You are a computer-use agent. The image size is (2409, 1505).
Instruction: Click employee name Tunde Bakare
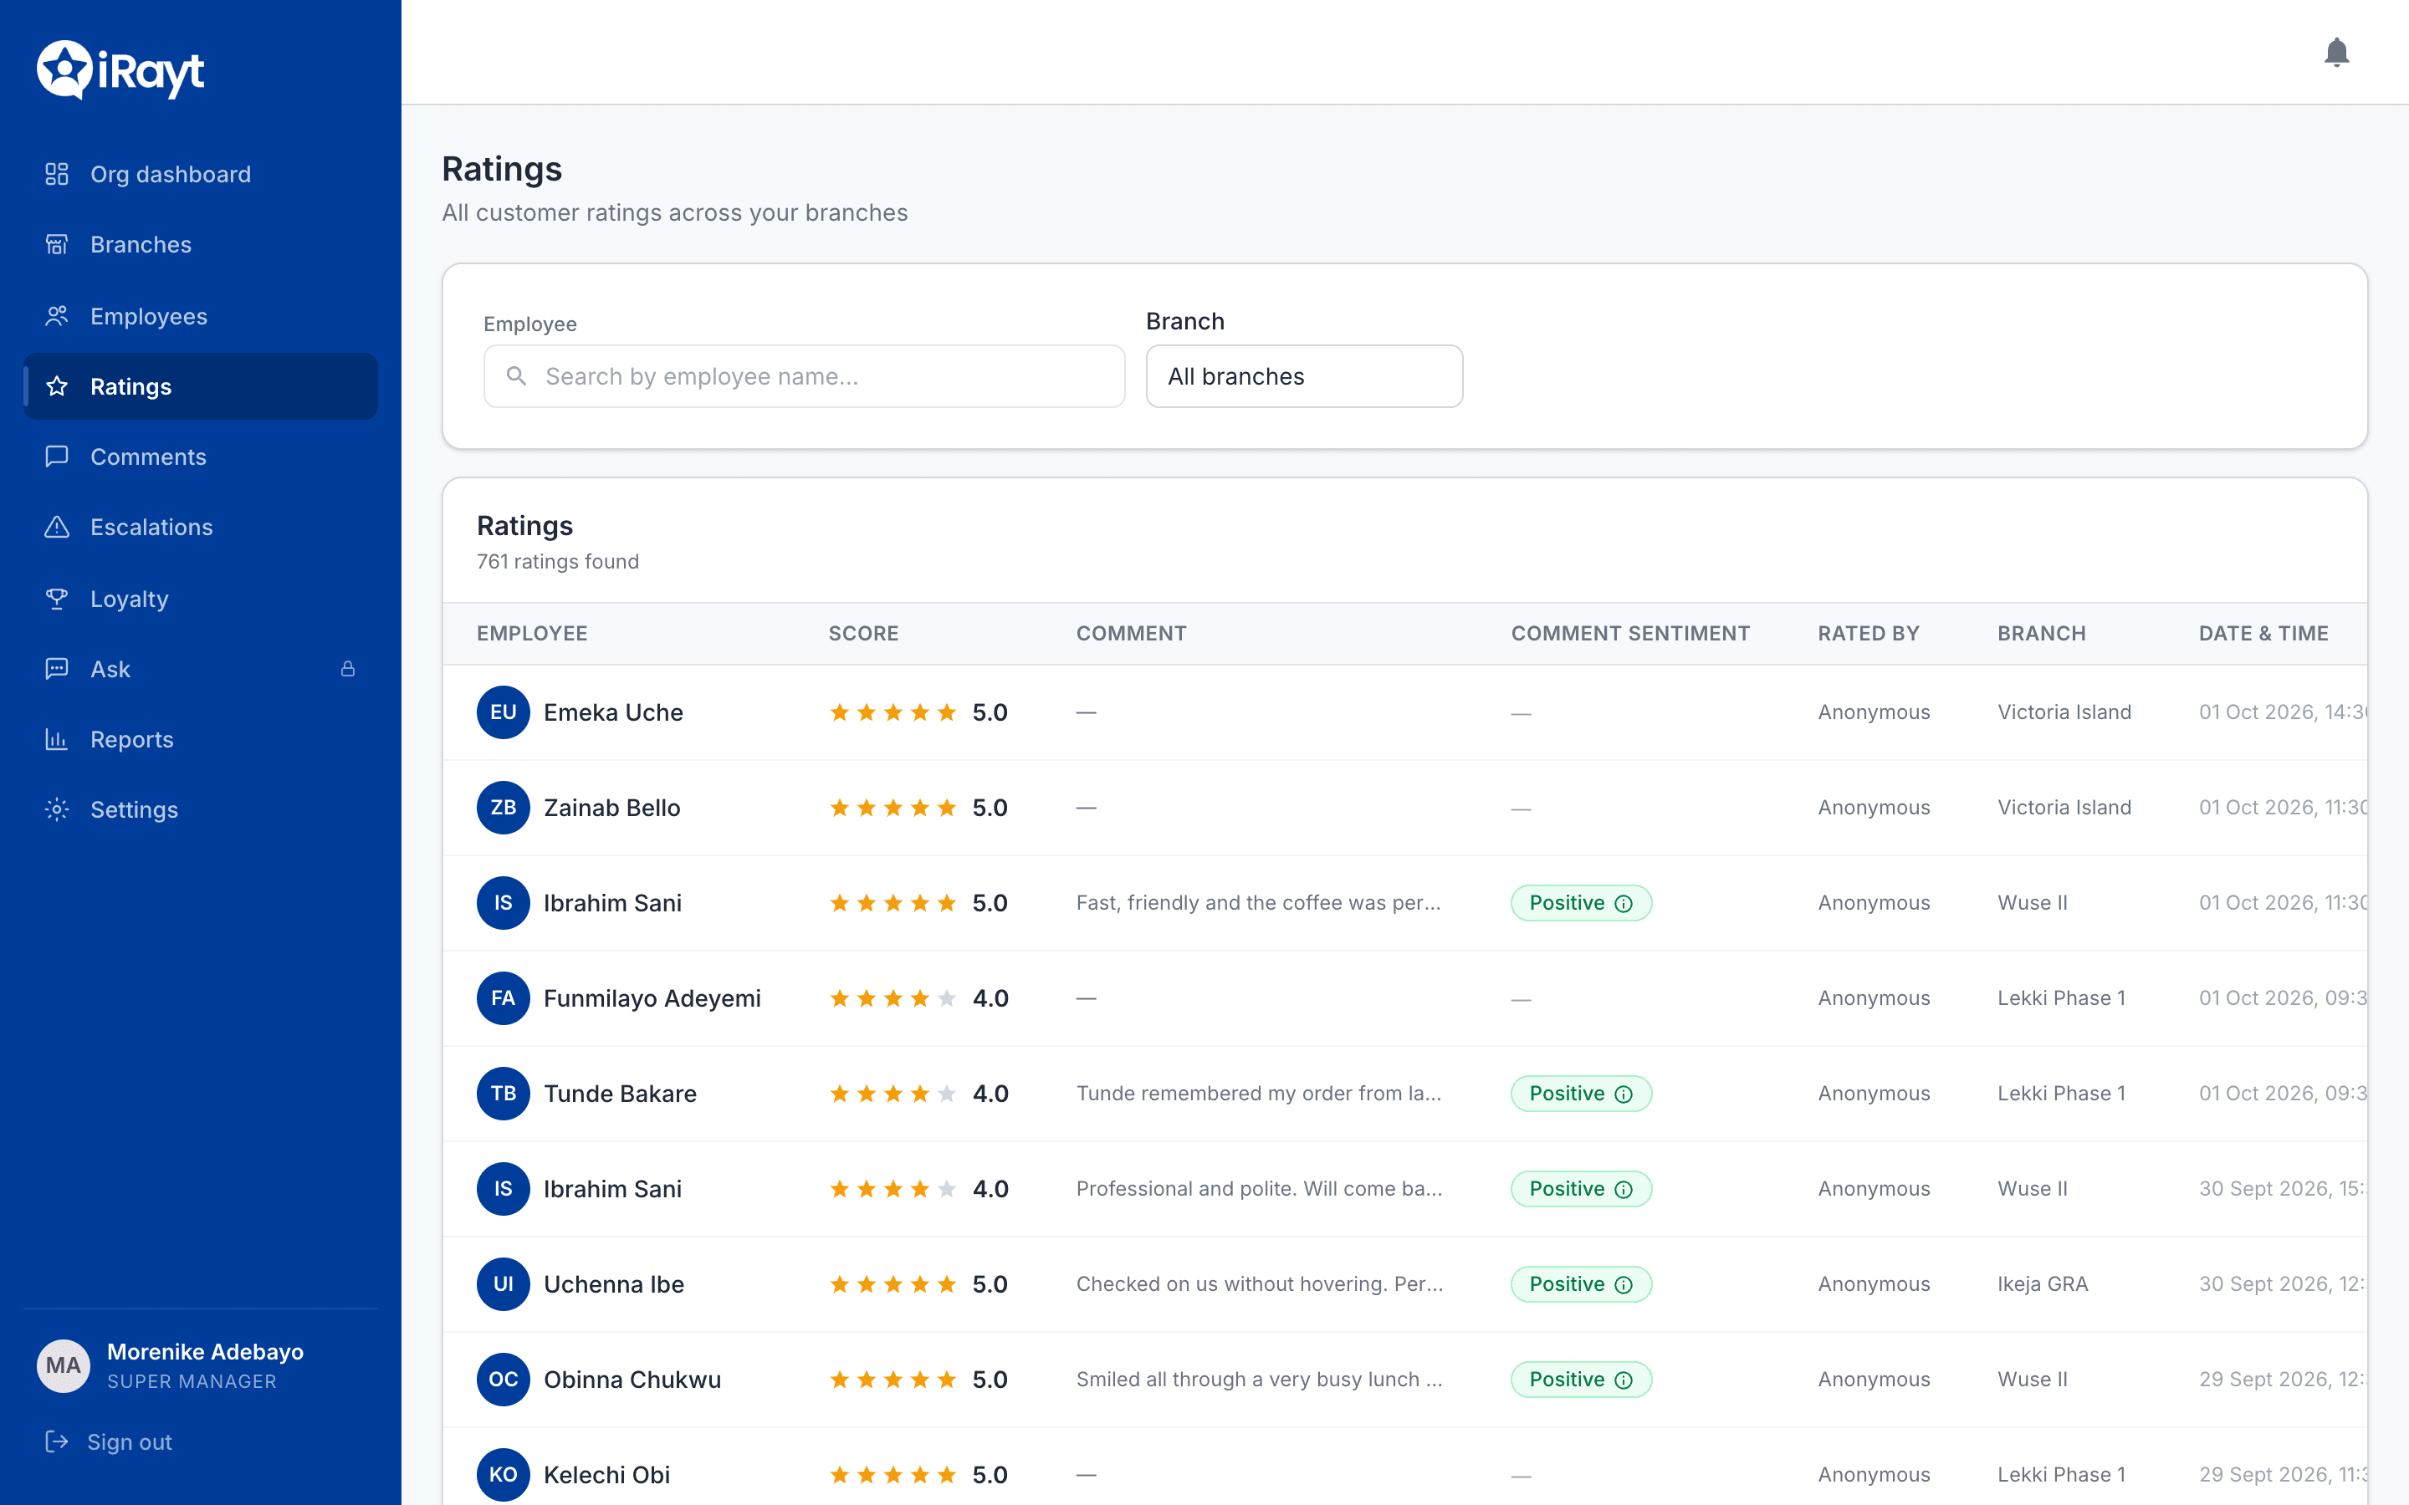tap(620, 1094)
